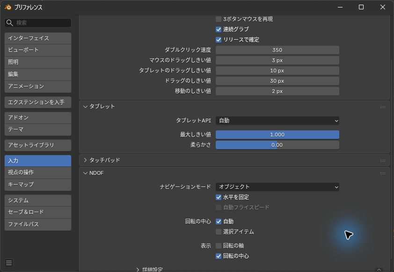This screenshot has height=272, width=394.
Task: Click the drag grip icon of NDOF panel
Action: (382, 173)
